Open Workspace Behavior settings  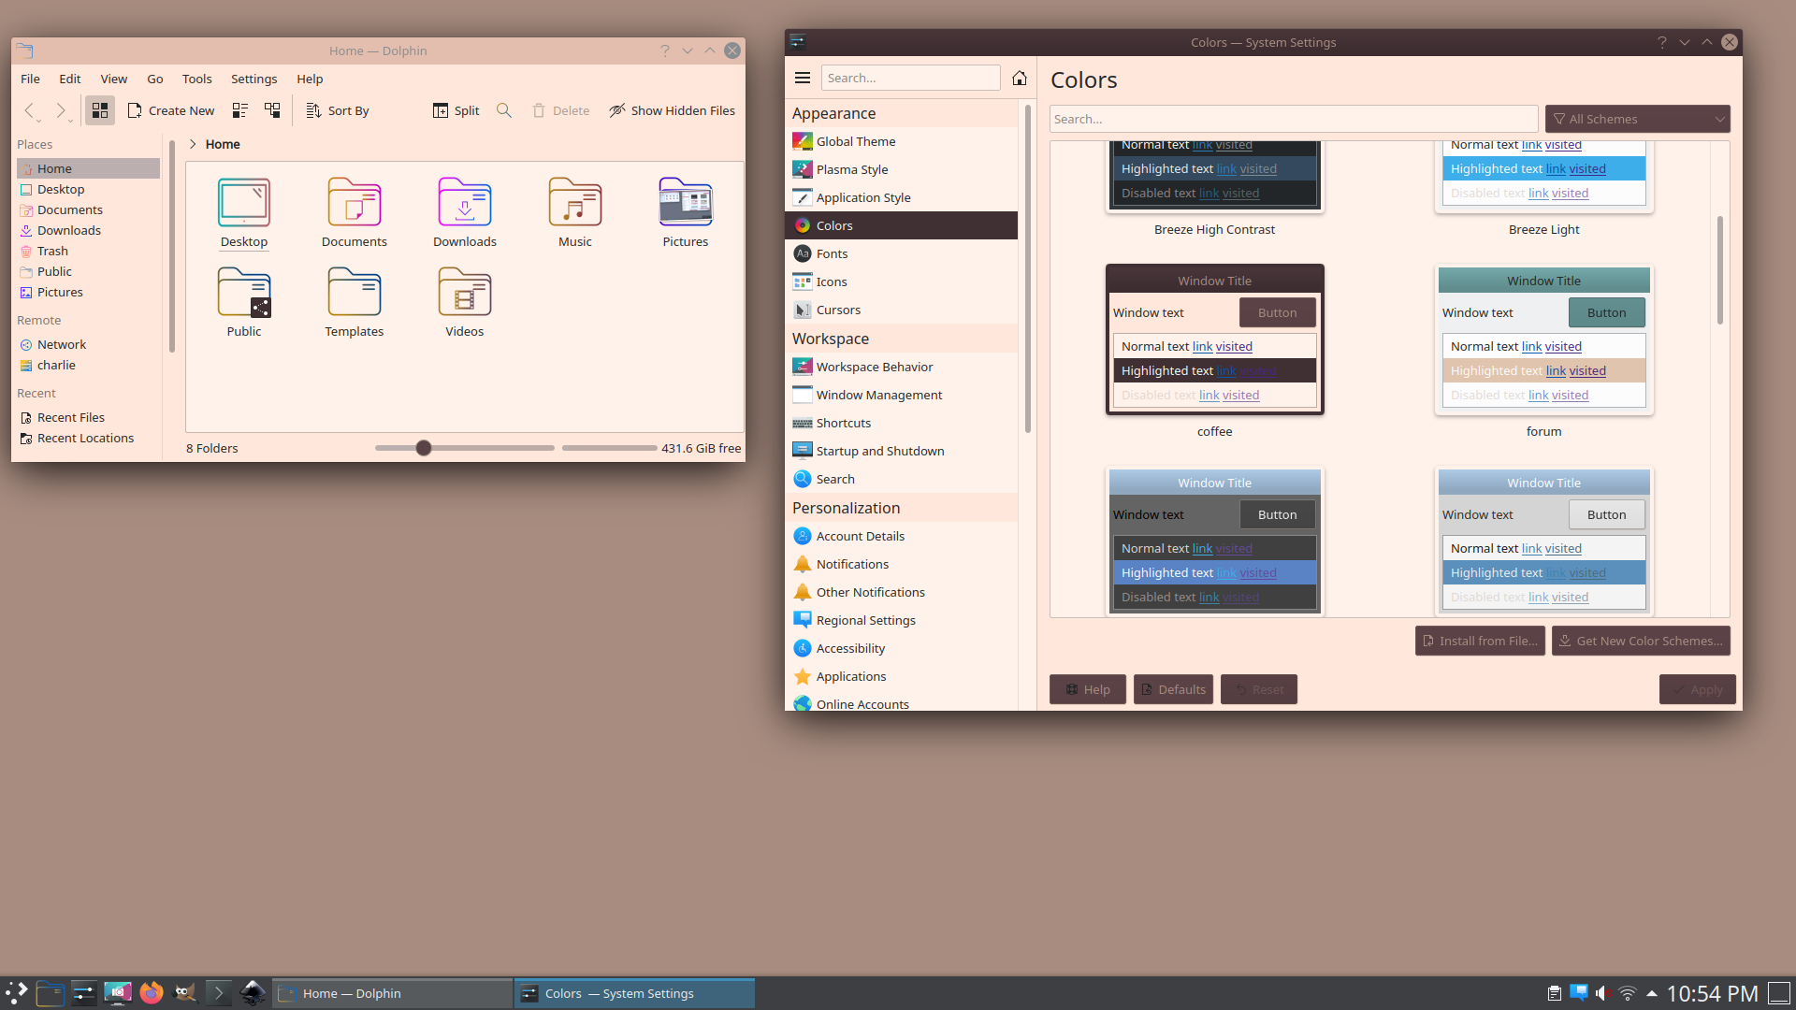coord(902,367)
